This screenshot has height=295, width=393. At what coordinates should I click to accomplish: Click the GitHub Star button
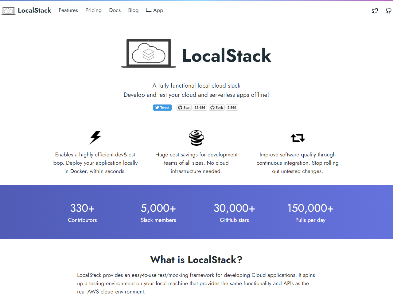(x=184, y=108)
